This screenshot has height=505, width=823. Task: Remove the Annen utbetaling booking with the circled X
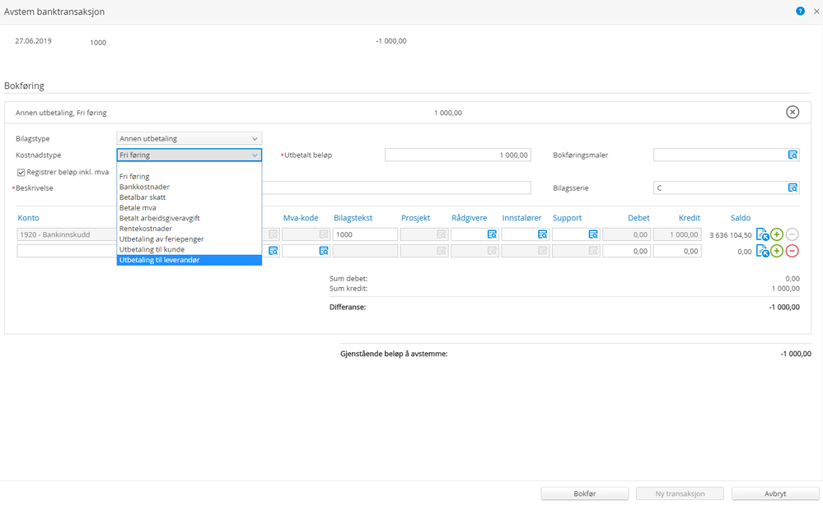coord(793,112)
